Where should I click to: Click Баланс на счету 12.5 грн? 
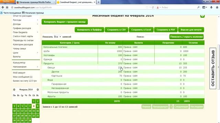(x=25, y=81)
